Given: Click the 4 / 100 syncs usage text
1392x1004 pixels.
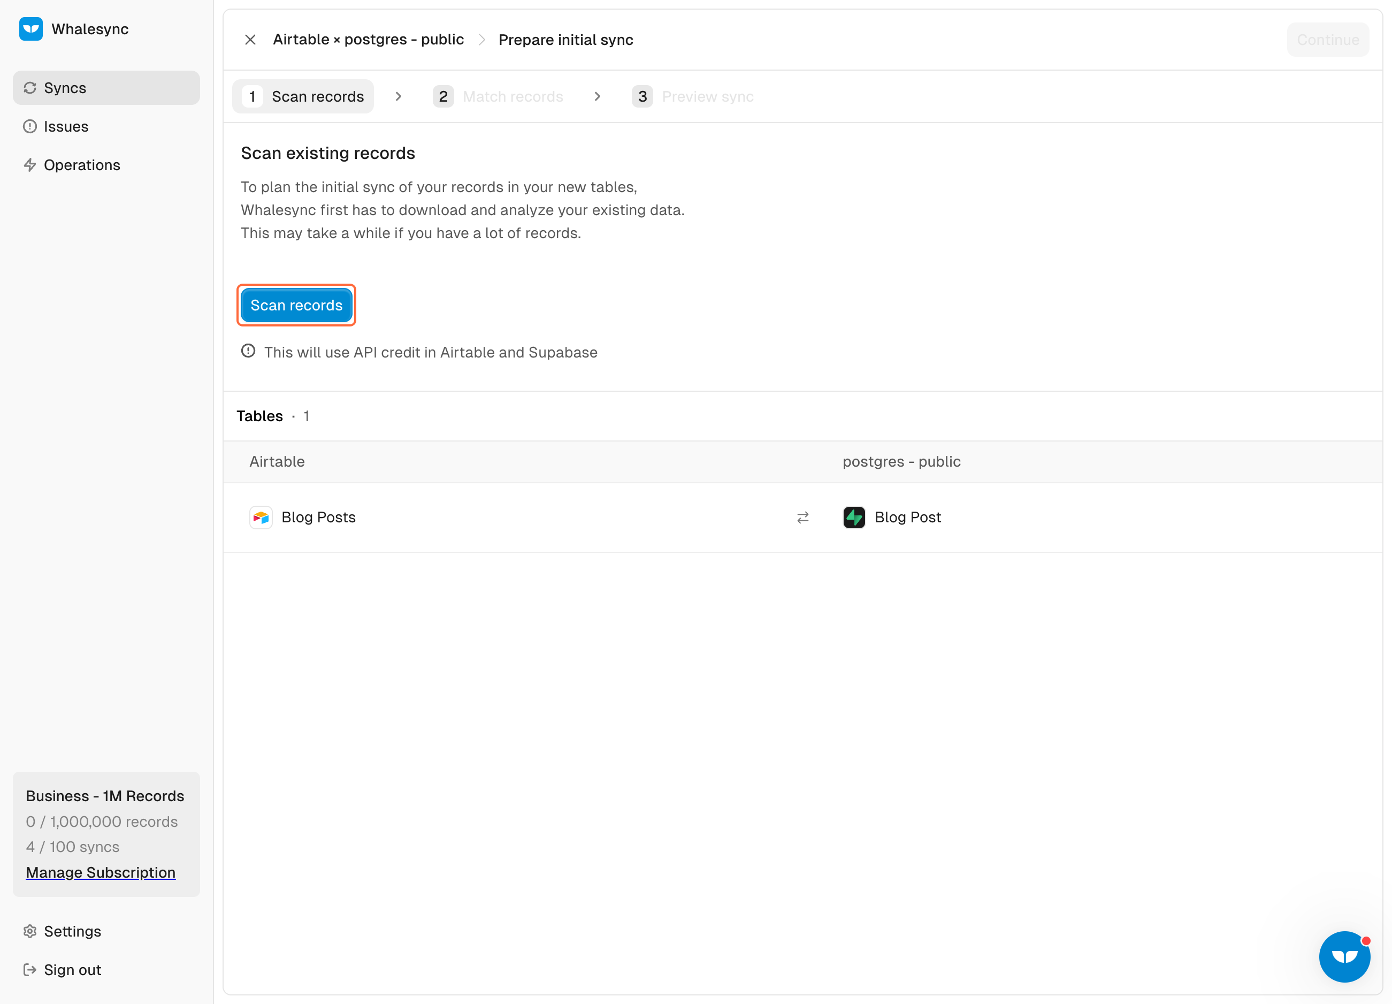Looking at the screenshot, I should (72, 847).
